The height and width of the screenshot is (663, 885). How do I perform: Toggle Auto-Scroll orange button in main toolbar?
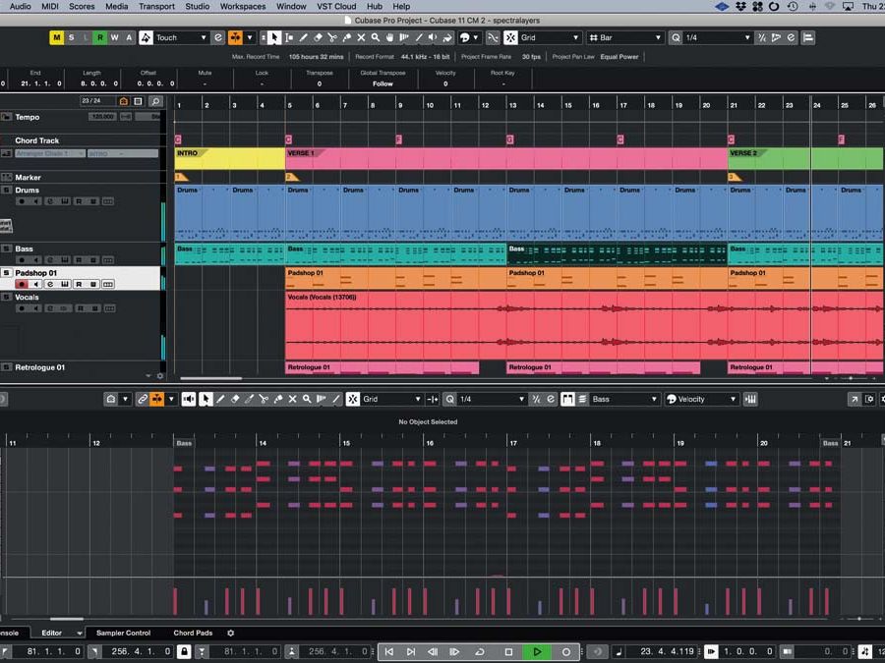235,37
